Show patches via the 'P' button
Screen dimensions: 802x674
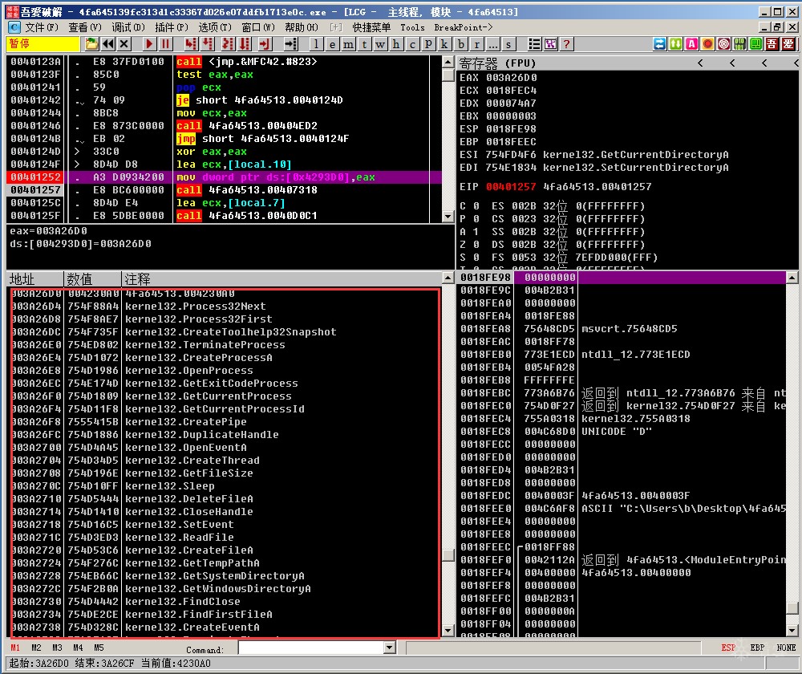pyautogui.click(x=428, y=44)
